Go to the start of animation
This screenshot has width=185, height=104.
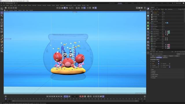47,96
